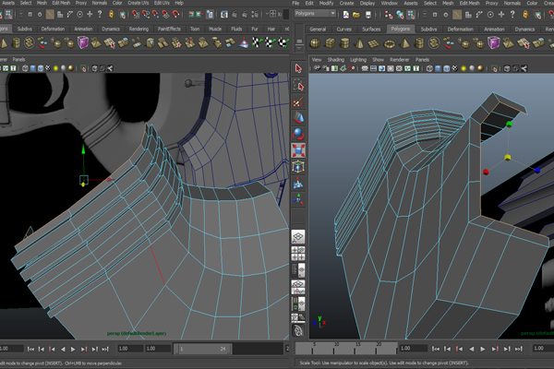Toggle lock selection padlock in left window

point(112,14)
